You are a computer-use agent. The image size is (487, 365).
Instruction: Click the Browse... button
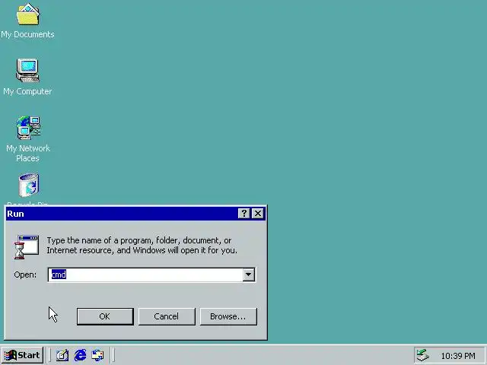228,316
